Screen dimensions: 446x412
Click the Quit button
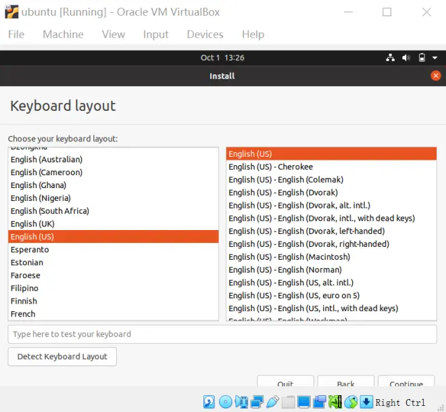(285, 381)
